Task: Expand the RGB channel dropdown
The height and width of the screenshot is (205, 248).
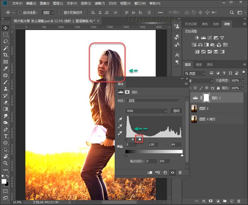Action: tap(146, 111)
